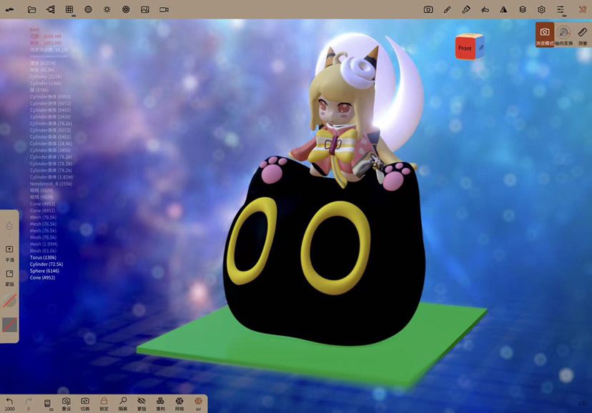This screenshot has height=413, width=592.
Task: Open the video camera menu
Action: tap(164, 9)
